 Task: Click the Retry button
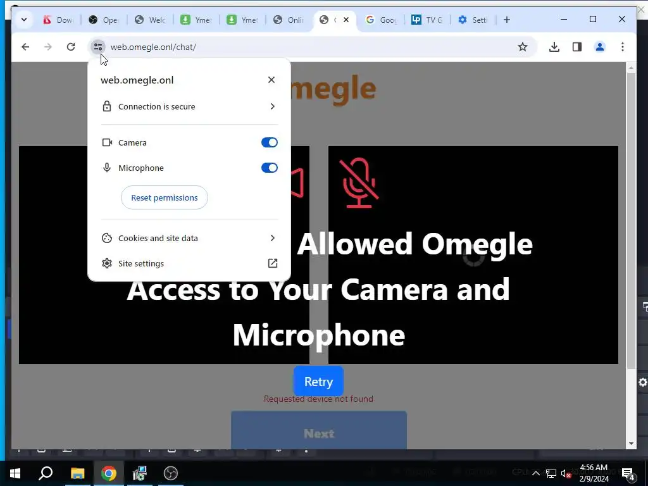pos(319,382)
